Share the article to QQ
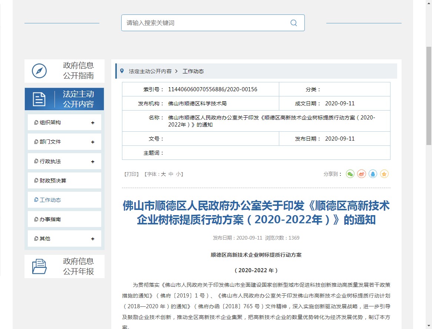This screenshot has height=329, width=432. pyautogui.click(x=373, y=174)
